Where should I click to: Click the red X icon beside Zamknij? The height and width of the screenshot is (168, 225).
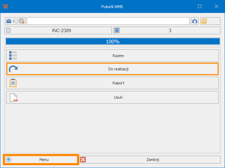pyautogui.click(x=83, y=160)
